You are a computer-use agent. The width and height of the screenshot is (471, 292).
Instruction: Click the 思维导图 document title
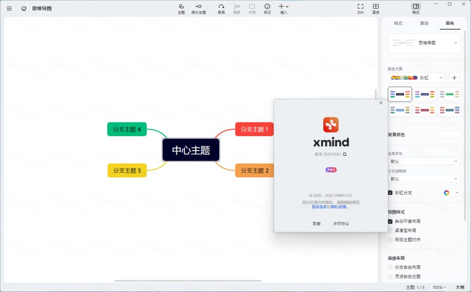(42, 8)
